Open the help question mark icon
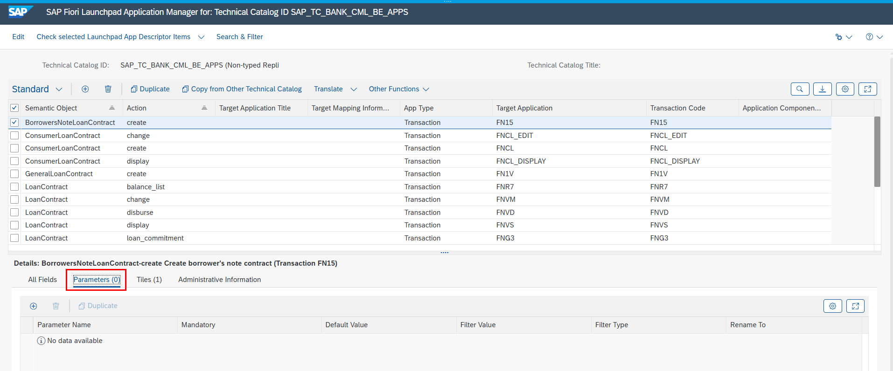Screen dimensions: 893x371 pos(869,37)
